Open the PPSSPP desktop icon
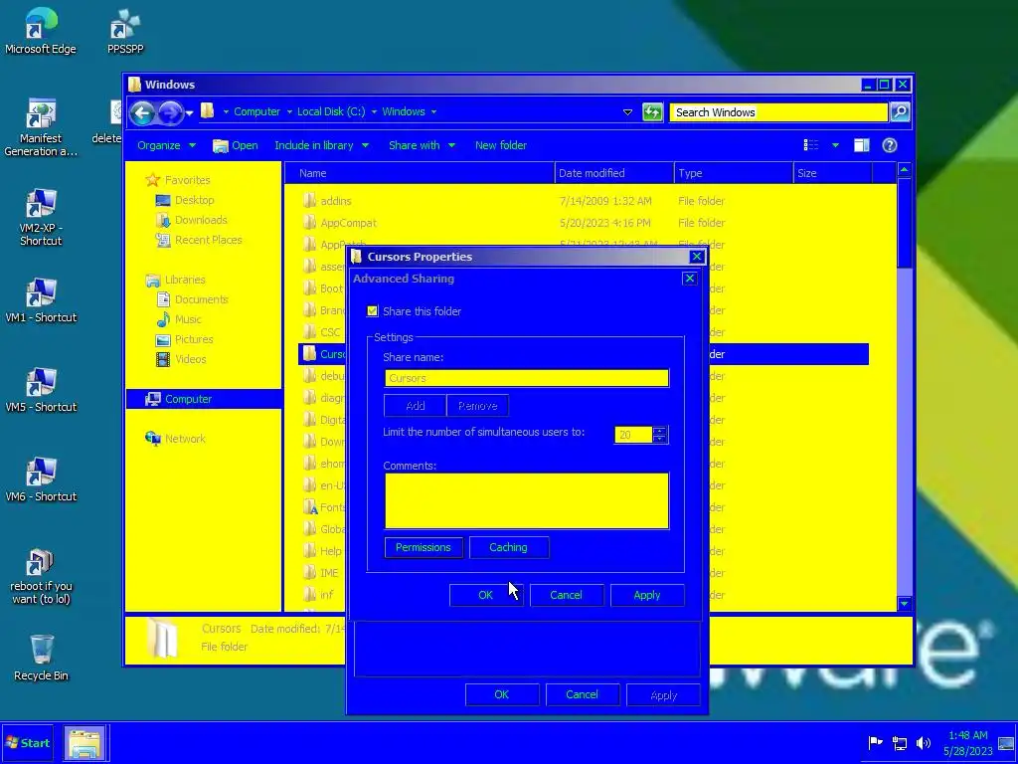Screen dimensions: 1018x764 point(125,31)
